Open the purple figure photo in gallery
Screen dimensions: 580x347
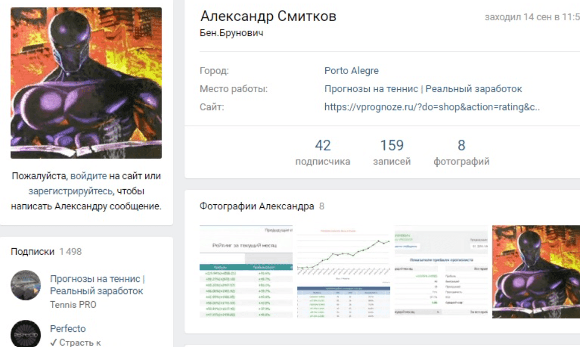coord(536,271)
